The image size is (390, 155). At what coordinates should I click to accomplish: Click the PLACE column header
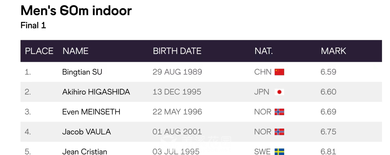click(x=39, y=51)
